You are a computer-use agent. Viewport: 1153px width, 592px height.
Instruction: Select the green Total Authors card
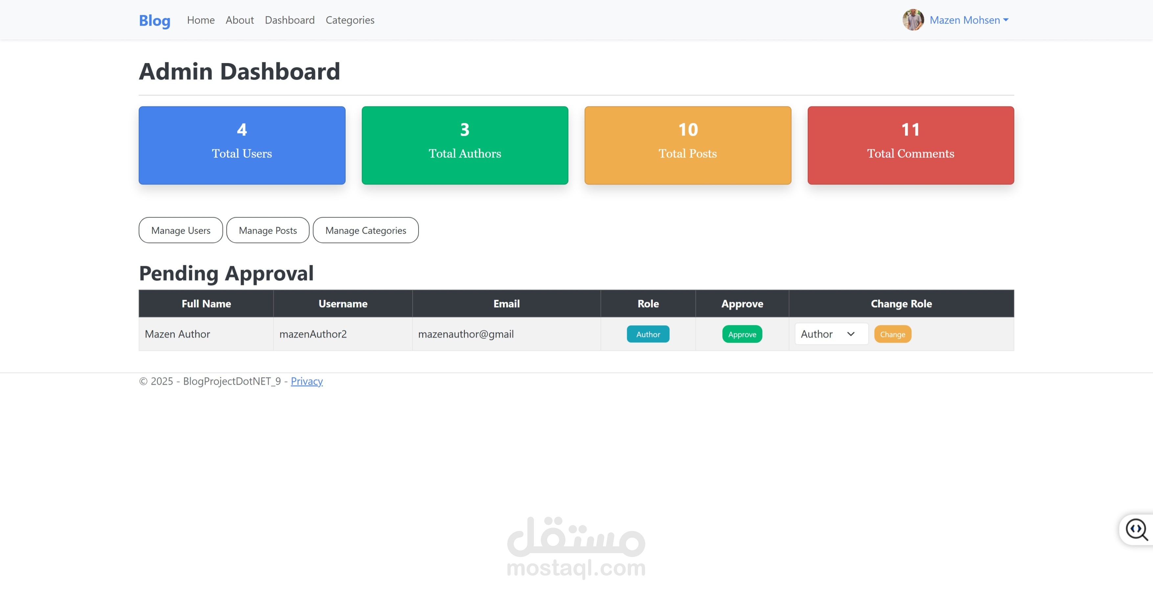point(464,145)
